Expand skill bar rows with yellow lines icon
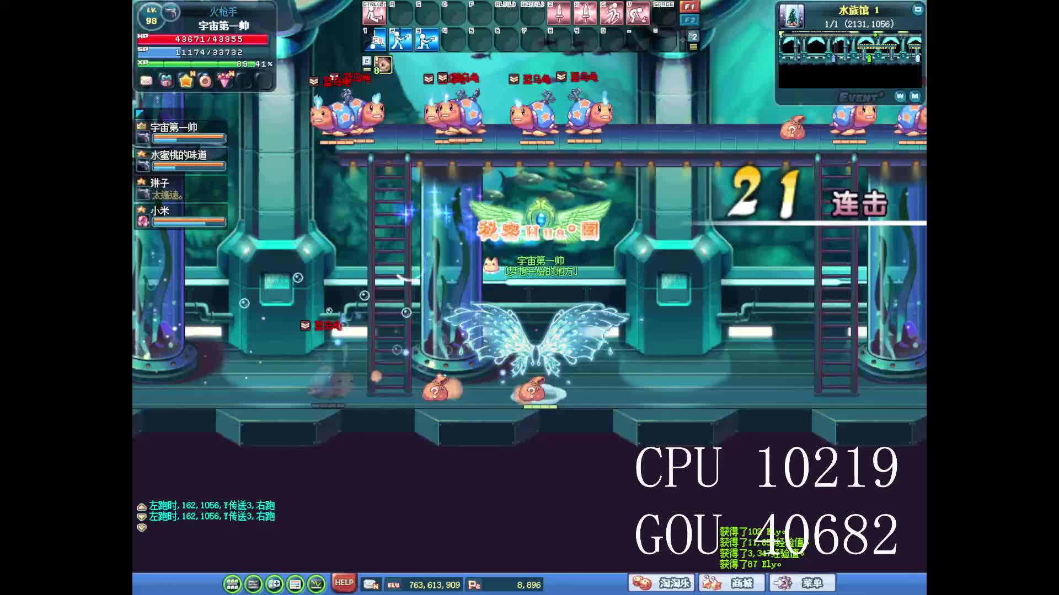The height and width of the screenshot is (595, 1059). click(693, 47)
